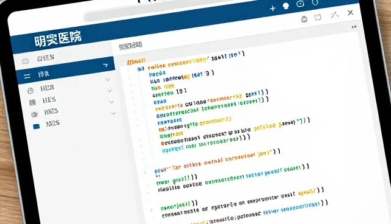Click the empty outlined circle icon in header

[x=315, y=2]
